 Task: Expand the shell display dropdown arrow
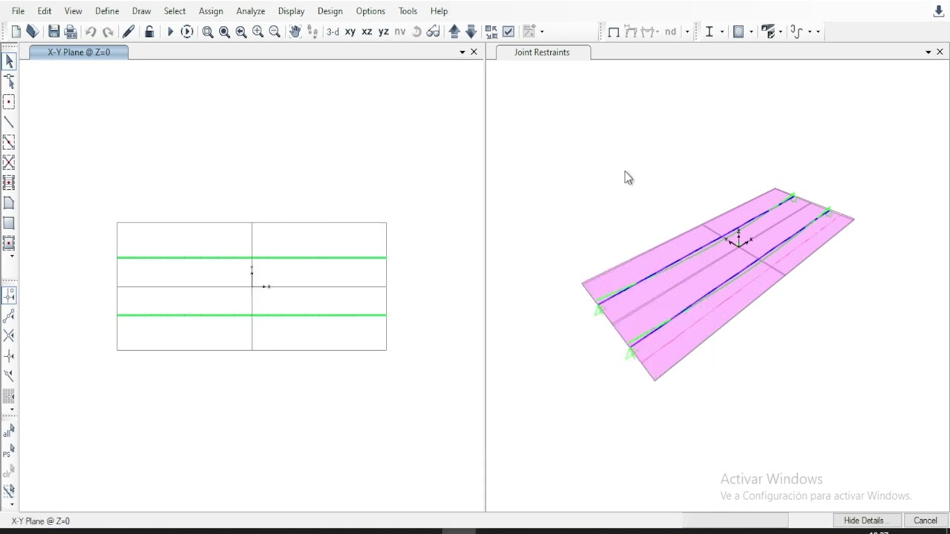tap(751, 31)
